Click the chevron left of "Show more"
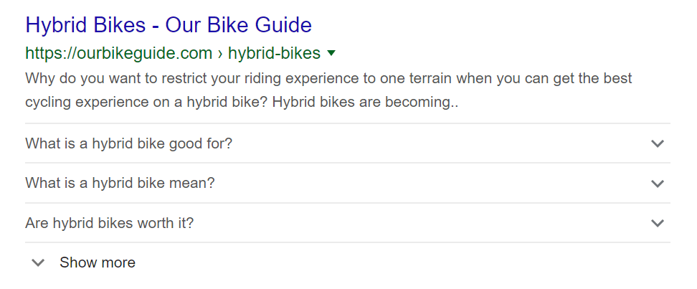The width and height of the screenshot is (697, 289). [x=39, y=262]
